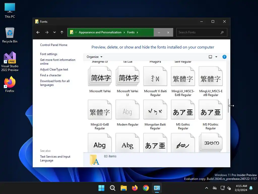This screenshot has width=258, height=194.
Task: Expand the chevron after Fonts in the breadcrumb
Action: 137,32
